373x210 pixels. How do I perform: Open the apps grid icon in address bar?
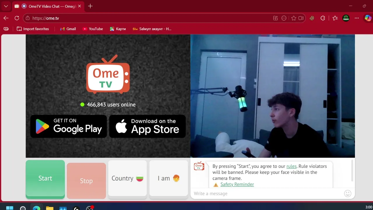tap(275, 18)
